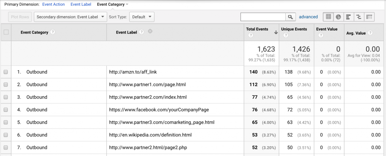Click Unique Events value 72 (5.05%)

click(299, 109)
